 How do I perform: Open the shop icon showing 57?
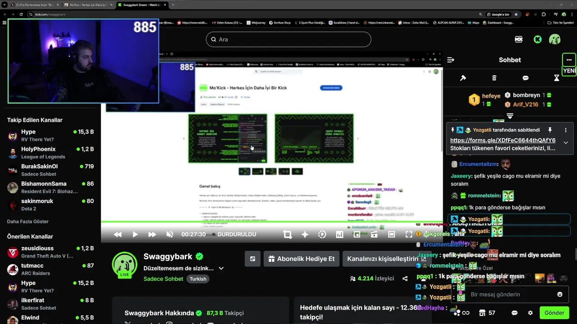(487, 313)
